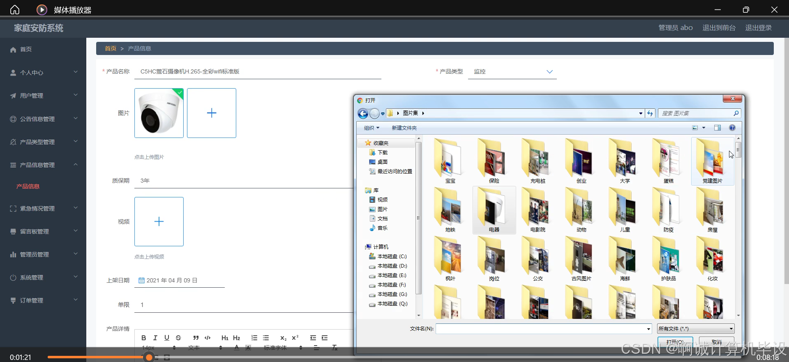
Task: Click the media player play logo icon
Action: (x=42, y=10)
